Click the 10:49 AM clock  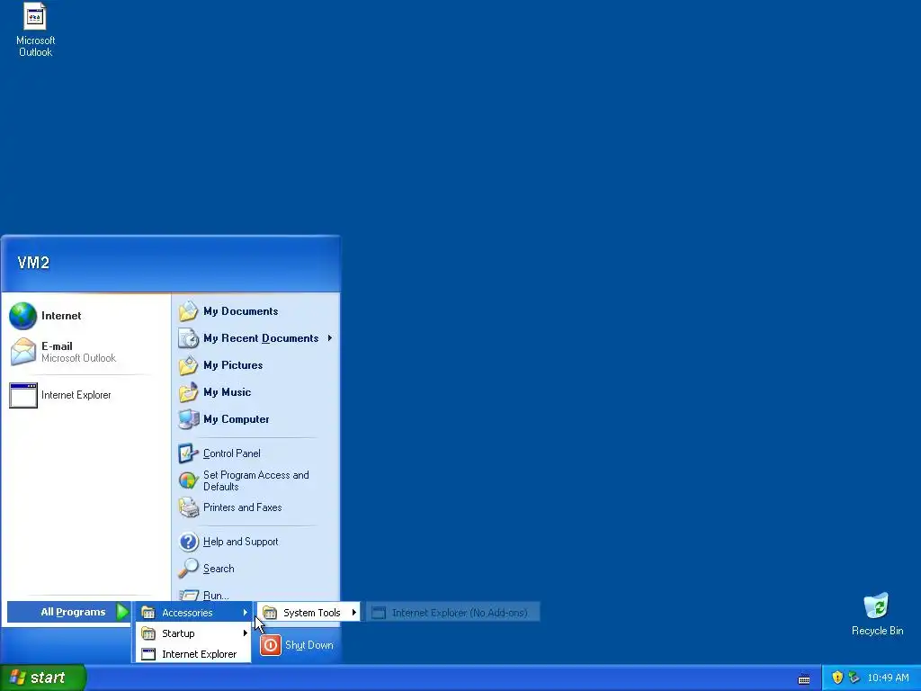pyautogui.click(x=888, y=678)
